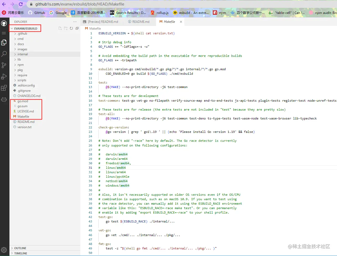Viewport: 337px width, 256px height.
Task: Expand the lib folder
Action: tap(19, 59)
